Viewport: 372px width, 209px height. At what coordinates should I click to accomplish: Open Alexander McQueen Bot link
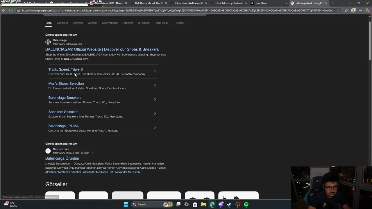(x=98, y=172)
